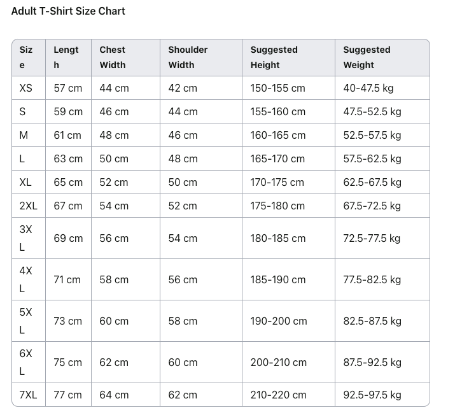Select the 210-220 cm height cell
Screen dimensions: 455x415
tap(278, 395)
